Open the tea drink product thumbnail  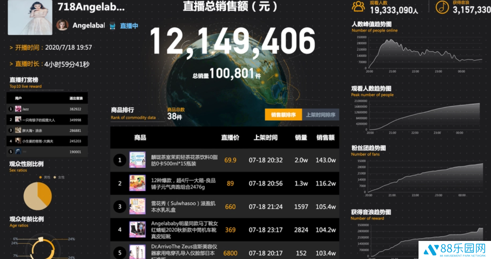point(138,160)
